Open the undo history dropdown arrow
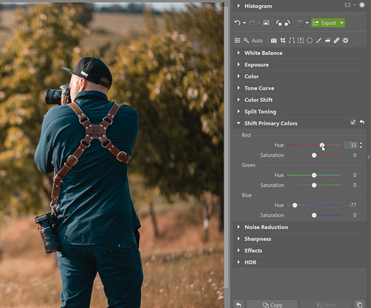The image size is (371, 308). [x=244, y=23]
